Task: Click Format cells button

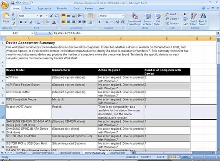Action: [172, 24]
